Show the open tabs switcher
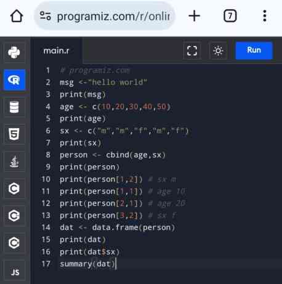282x284 pixels. pos(230,16)
